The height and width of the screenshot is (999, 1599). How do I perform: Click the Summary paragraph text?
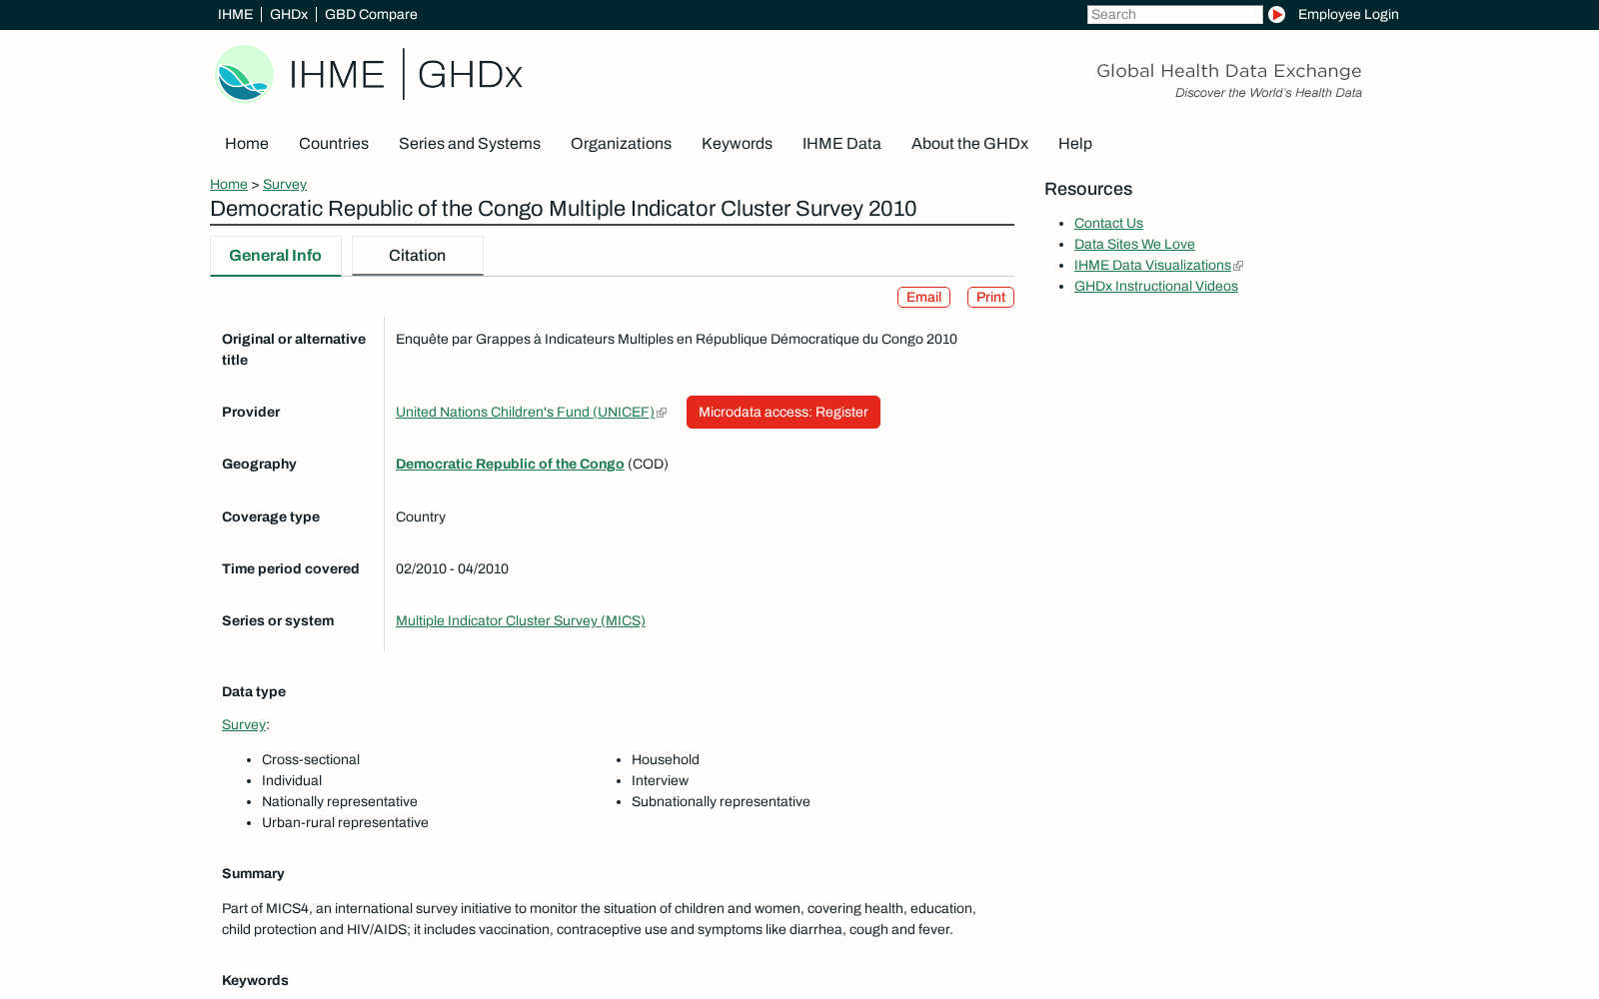(599, 919)
